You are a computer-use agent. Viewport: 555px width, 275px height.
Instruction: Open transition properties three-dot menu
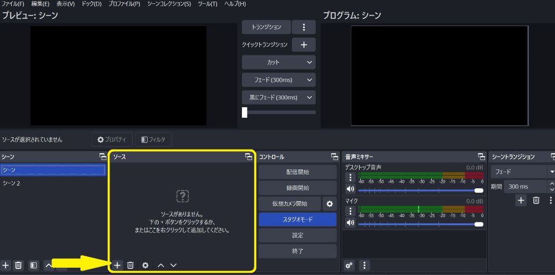pyautogui.click(x=551, y=200)
